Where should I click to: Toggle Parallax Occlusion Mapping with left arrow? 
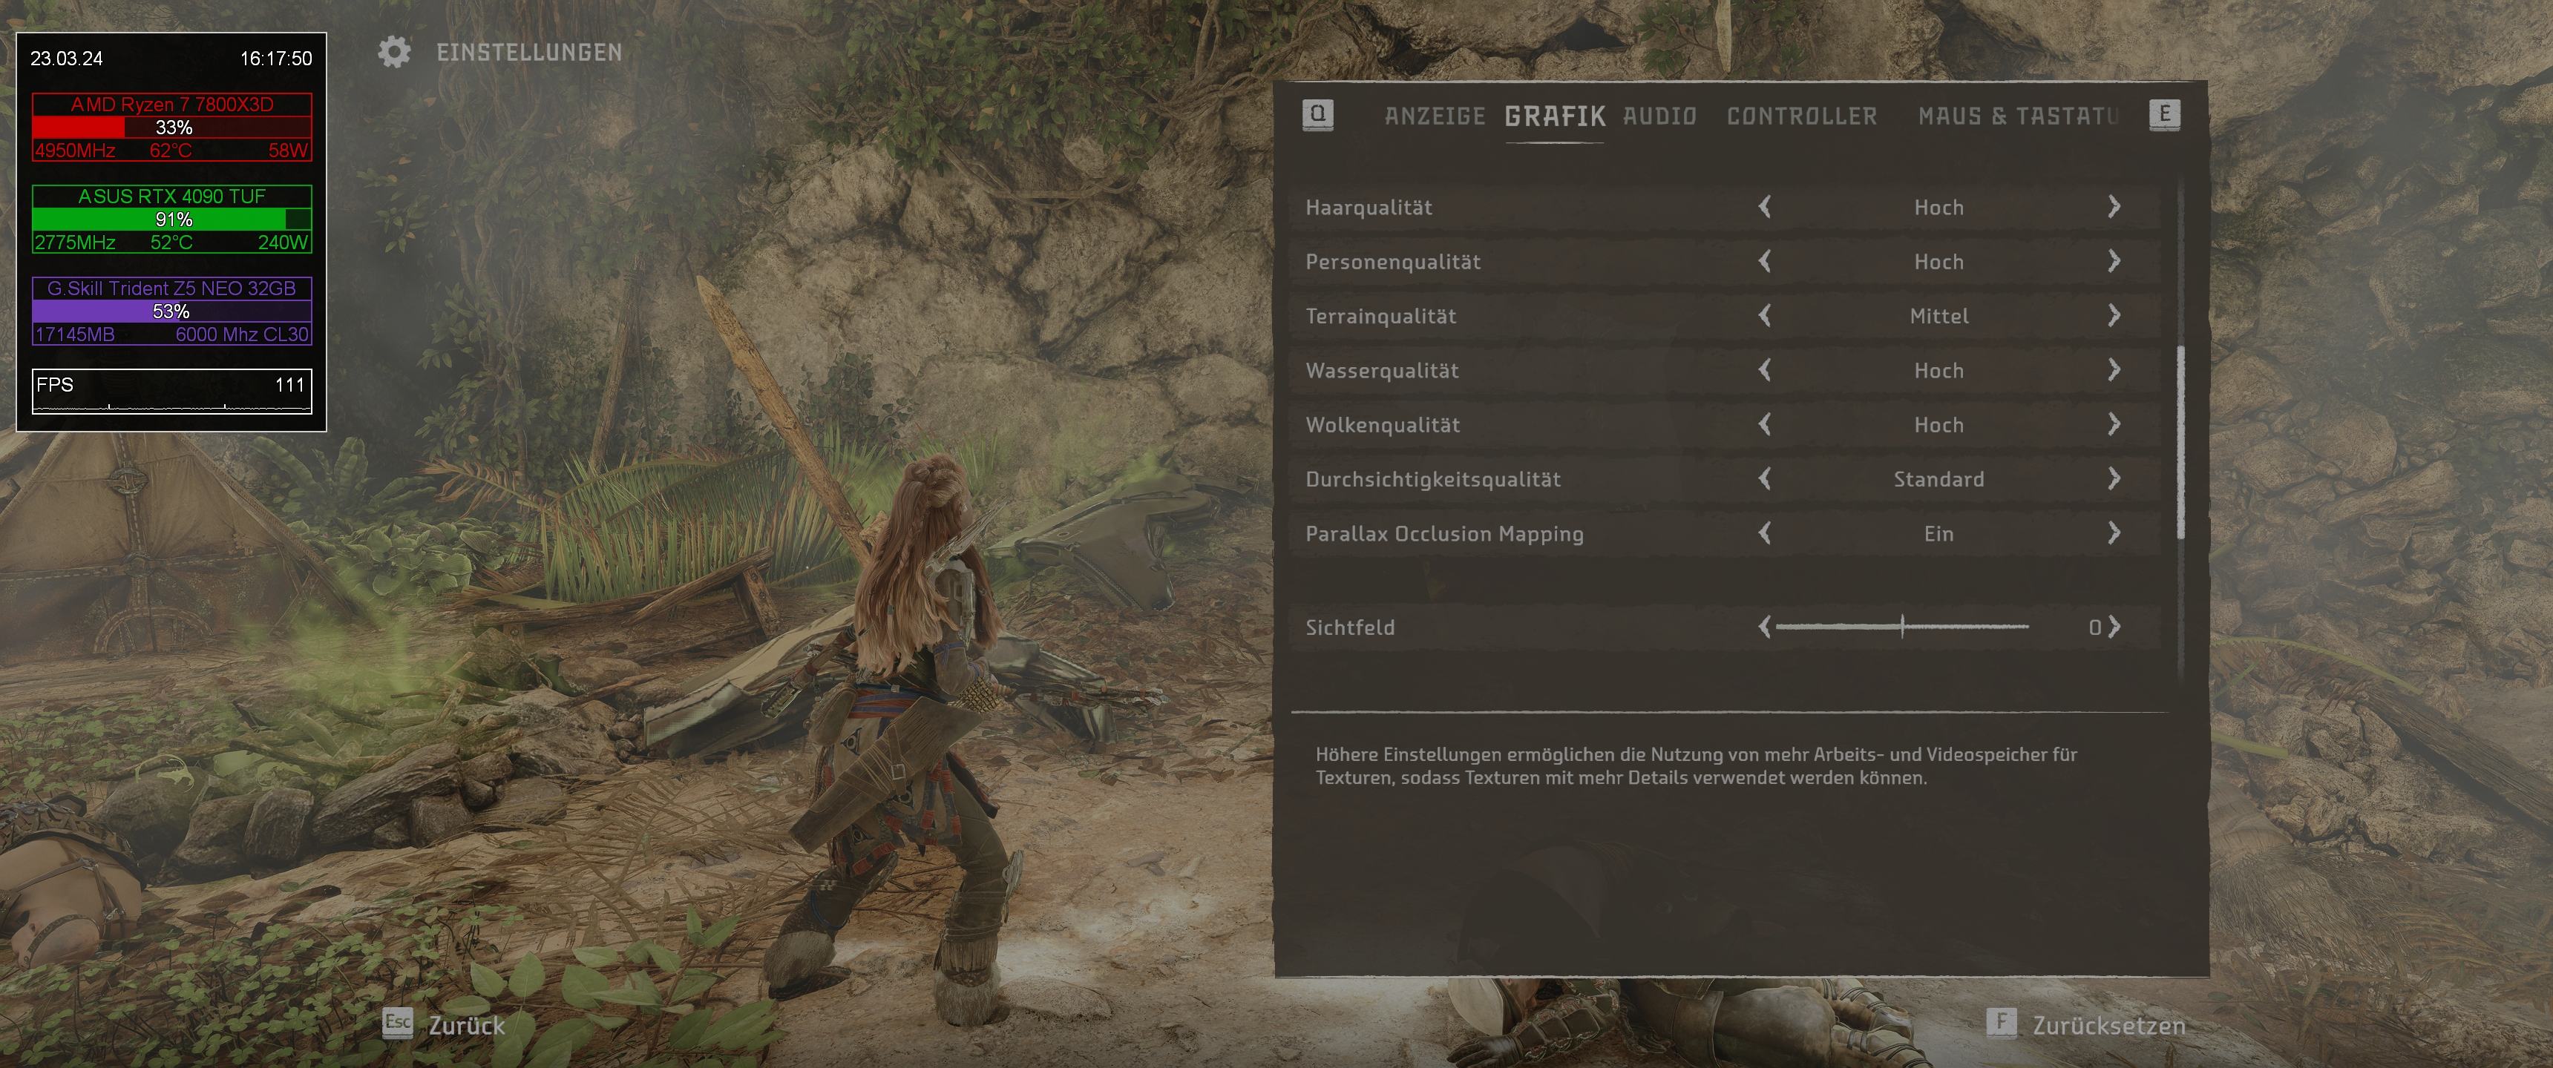[x=1764, y=533]
